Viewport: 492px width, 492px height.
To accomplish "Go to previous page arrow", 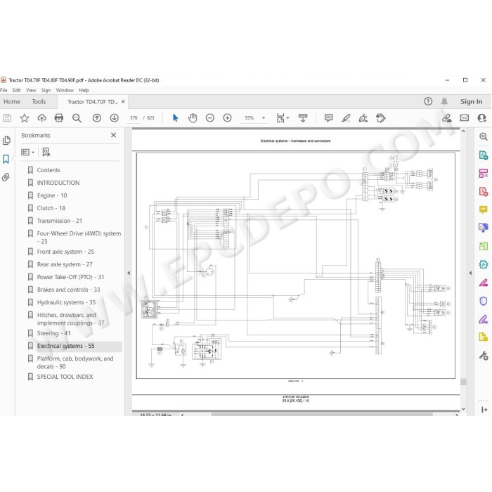I will pyautogui.click(x=97, y=118).
